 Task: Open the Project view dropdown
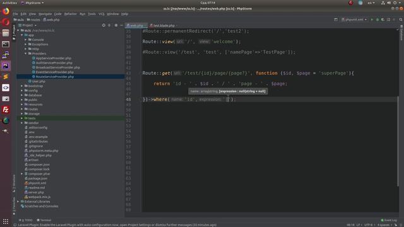[x=27, y=25]
